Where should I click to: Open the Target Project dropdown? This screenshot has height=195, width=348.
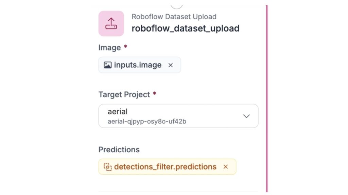click(x=178, y=116)
